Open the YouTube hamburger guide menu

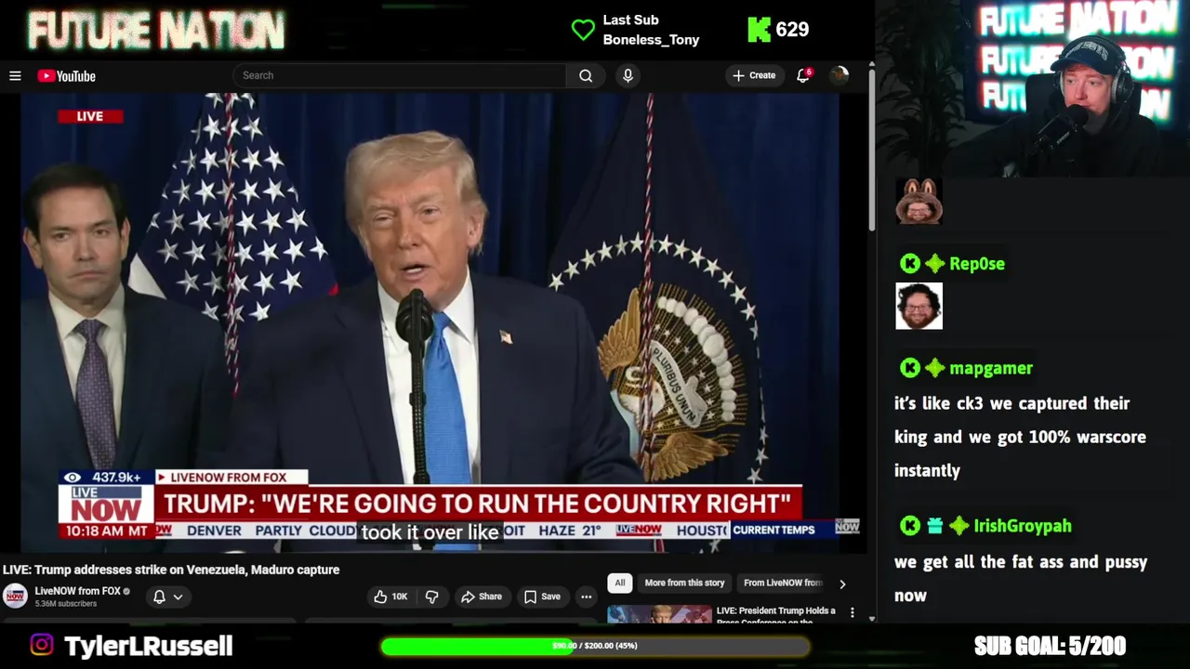tap(15, 76)
